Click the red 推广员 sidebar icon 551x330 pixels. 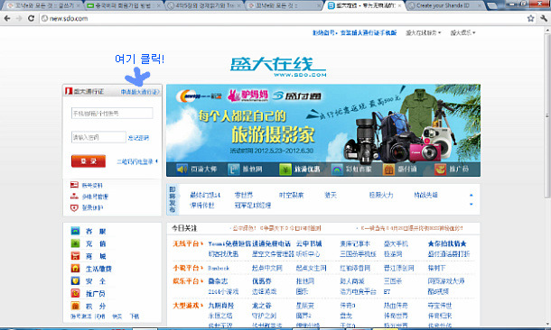75,293
